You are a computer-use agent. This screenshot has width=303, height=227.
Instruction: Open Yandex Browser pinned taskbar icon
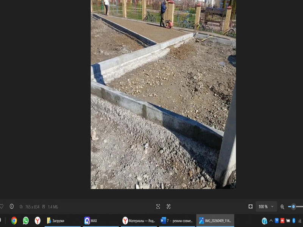coord(37,221)
